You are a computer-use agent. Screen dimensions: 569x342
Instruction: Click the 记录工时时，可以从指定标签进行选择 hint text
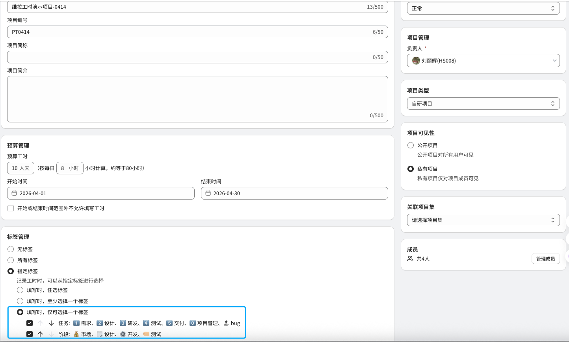60,281
